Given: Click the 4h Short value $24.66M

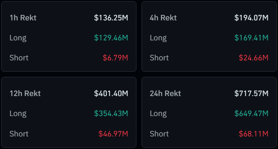Looking at the screenshot, I should [254, 58].
